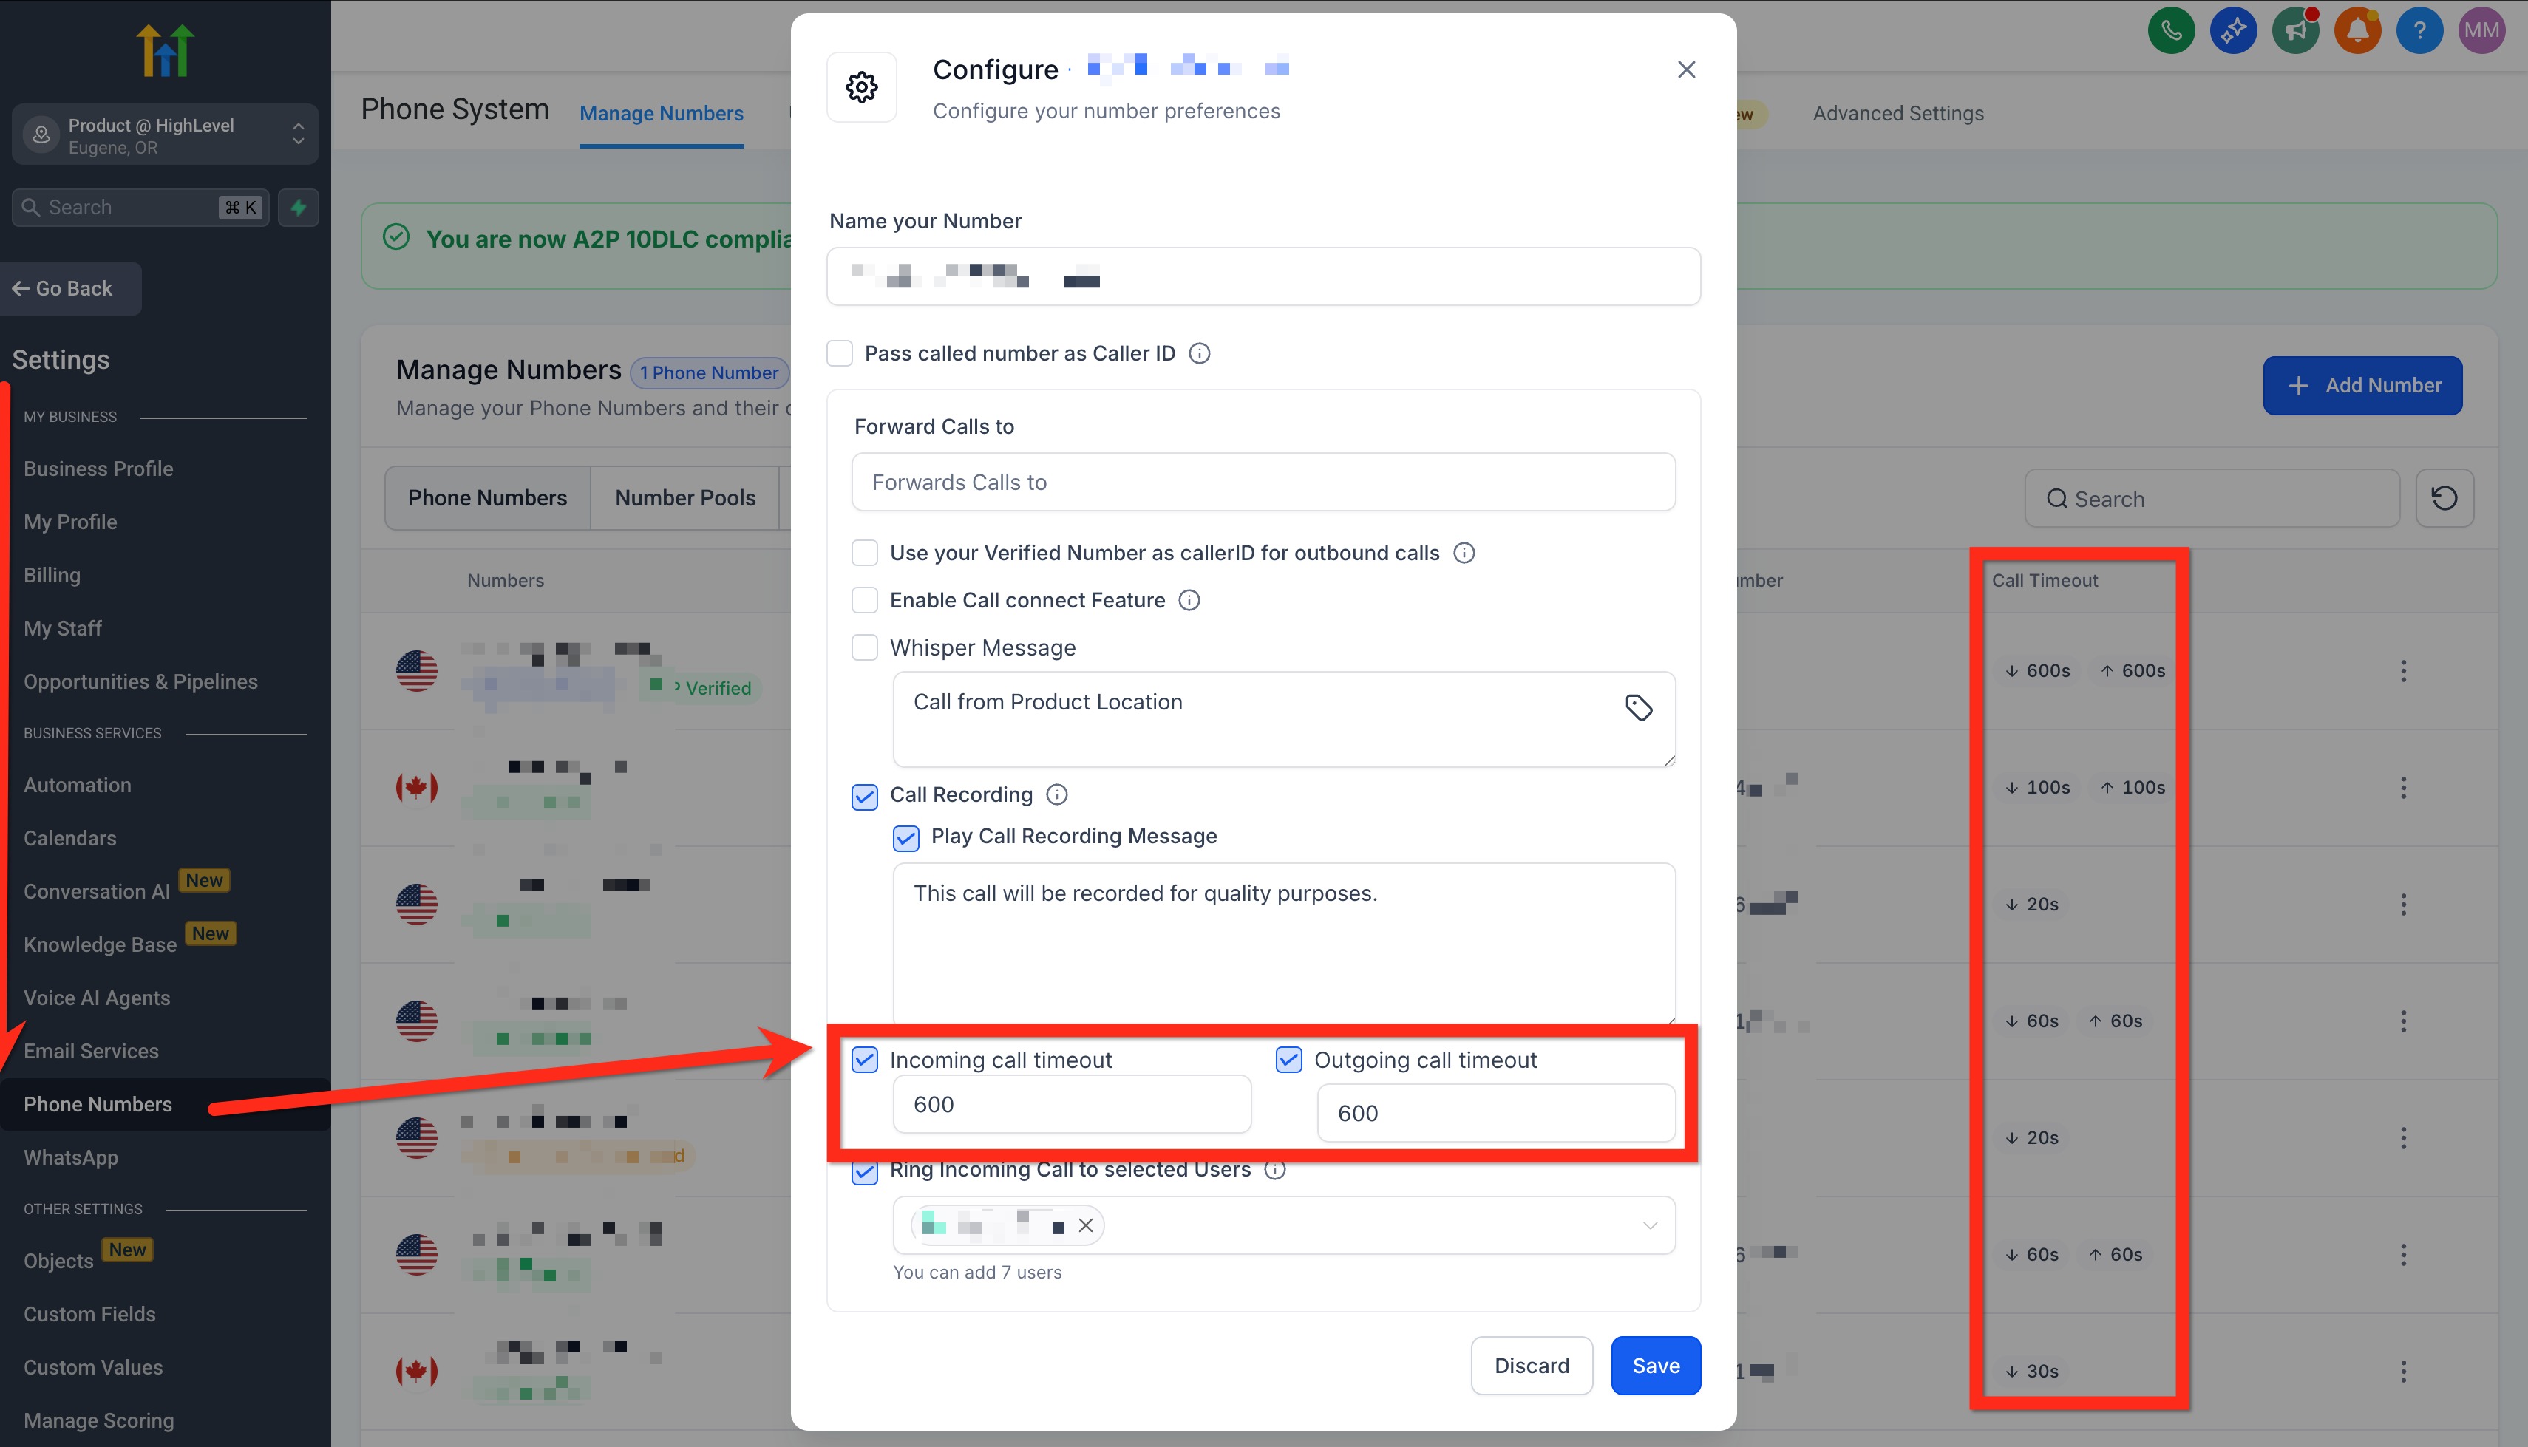Expand the ring users selection dropdown
Screen dimensions: 2528x1447
[1650, 1225]
